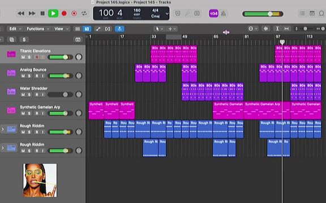
Task: Select the second Rough Riddim keyboard icon
Action: (x=11, y=148)
